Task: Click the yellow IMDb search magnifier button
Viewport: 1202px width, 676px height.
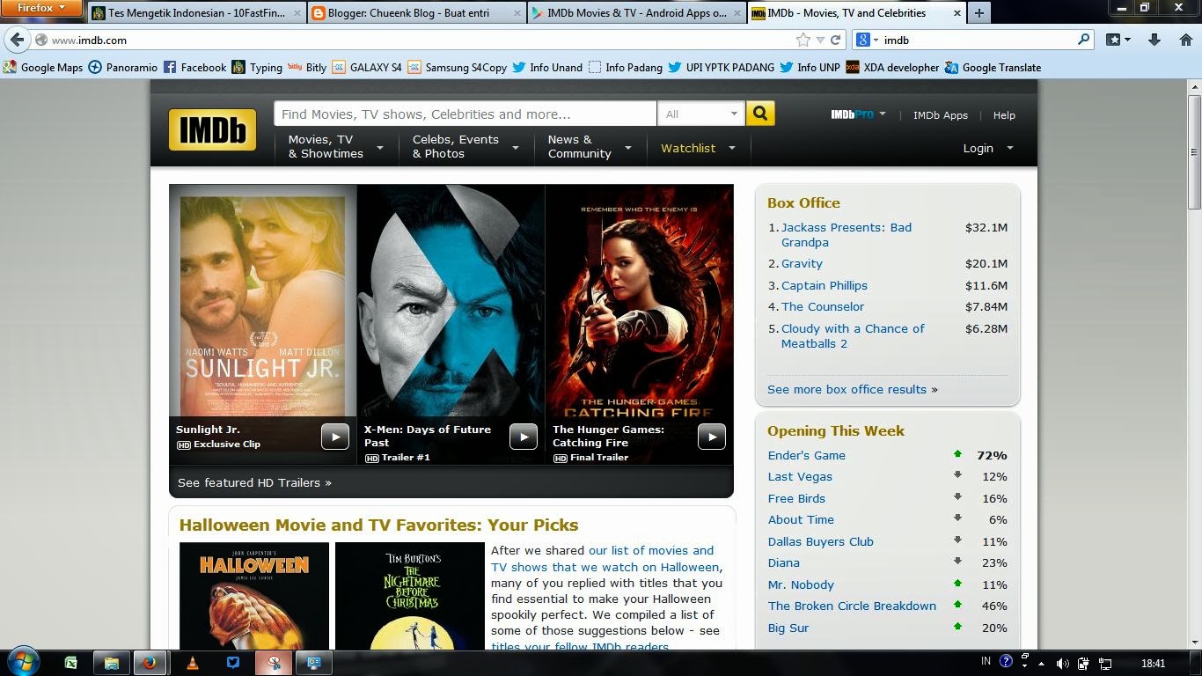Action: [760, 114]
